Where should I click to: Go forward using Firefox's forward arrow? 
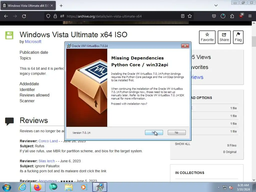[15, 16]
